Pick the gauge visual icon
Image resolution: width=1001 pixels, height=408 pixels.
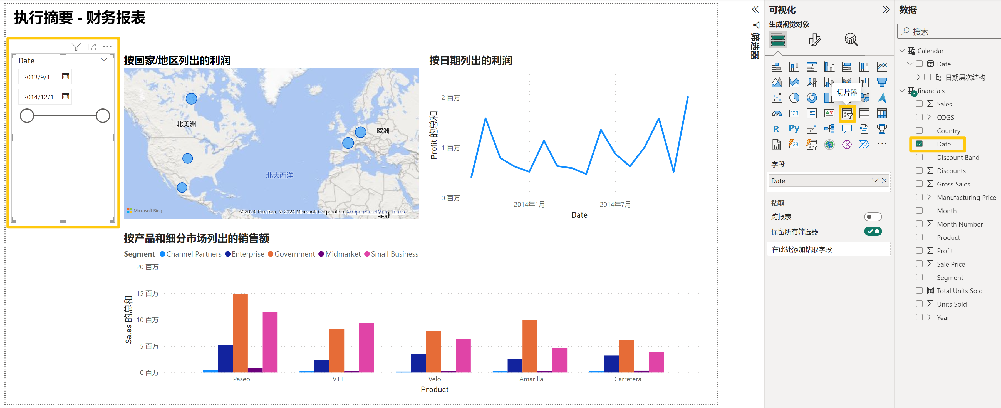tap(776, 113)
